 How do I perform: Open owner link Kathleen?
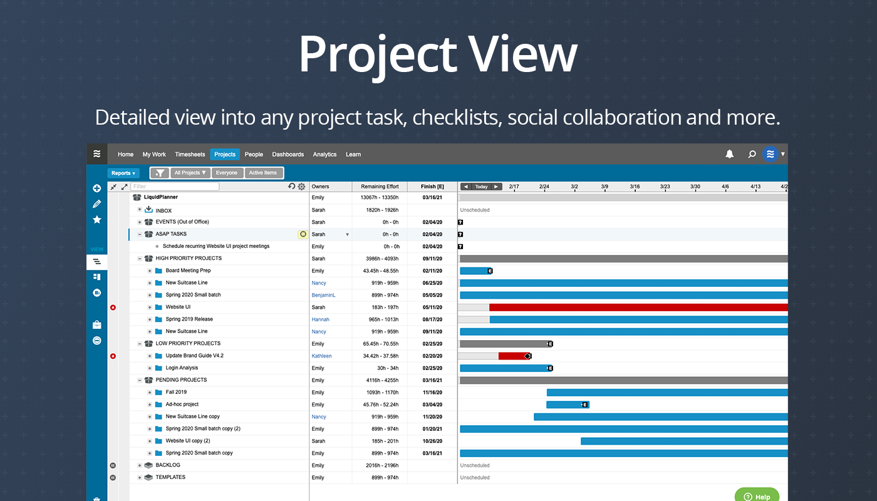point(321,356)
